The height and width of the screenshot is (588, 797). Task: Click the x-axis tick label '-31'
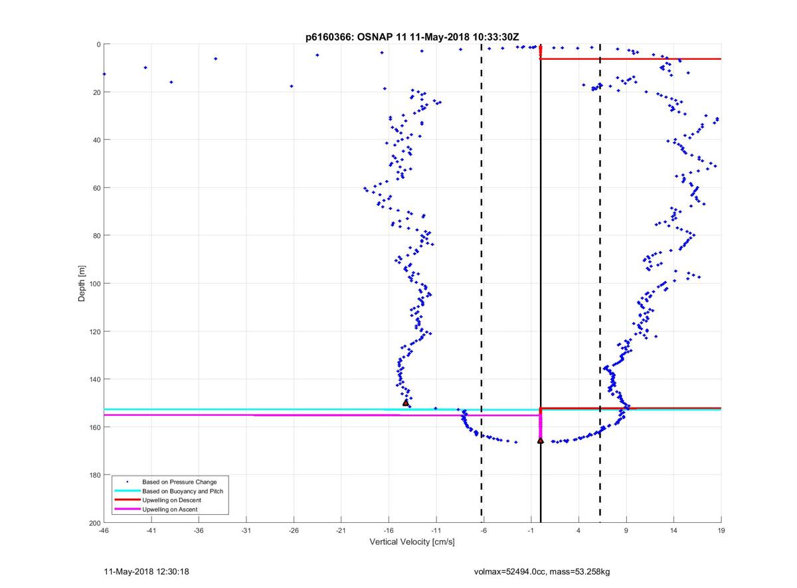tap(246, 530)
